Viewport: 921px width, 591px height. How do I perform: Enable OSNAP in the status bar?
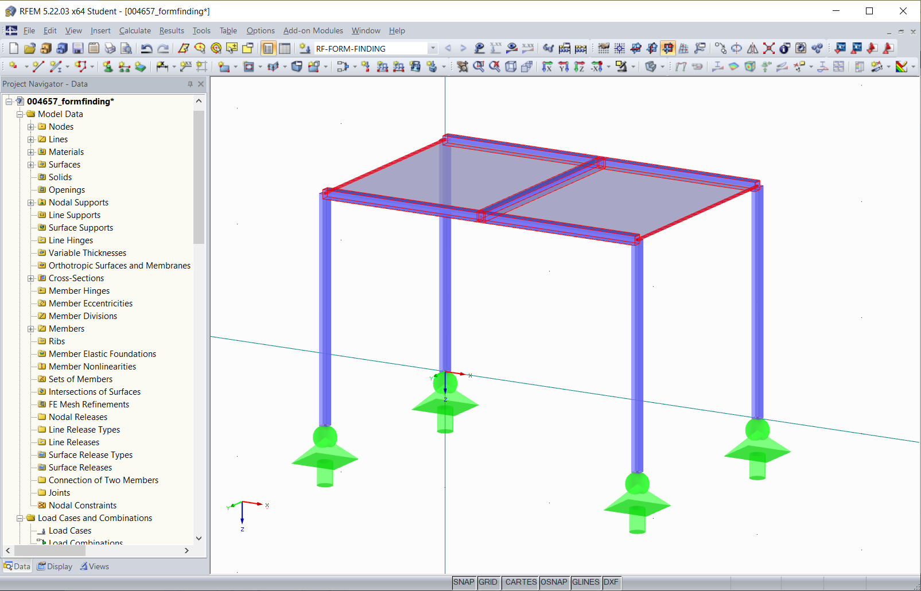coord(554,582)
